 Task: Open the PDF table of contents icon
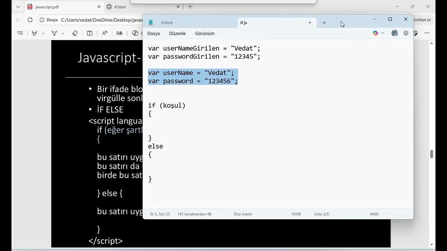(x=20, y=33)
